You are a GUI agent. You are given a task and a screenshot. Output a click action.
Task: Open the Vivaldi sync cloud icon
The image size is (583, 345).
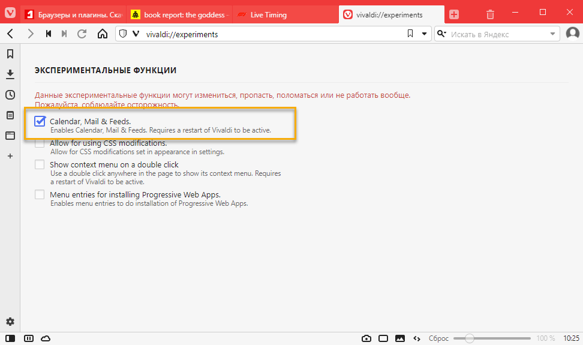click(46, 338)
